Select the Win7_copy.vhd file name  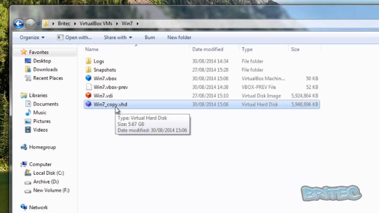(x=110, y=104)
